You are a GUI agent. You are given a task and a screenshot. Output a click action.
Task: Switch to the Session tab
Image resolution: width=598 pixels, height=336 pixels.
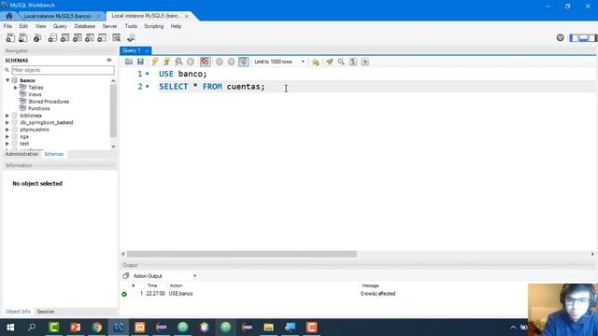(46, 312)
